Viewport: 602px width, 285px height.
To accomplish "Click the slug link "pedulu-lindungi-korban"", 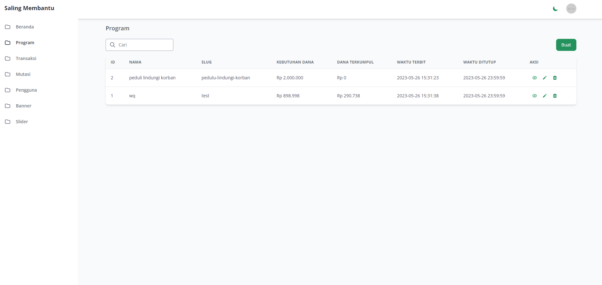I will 226,78.
